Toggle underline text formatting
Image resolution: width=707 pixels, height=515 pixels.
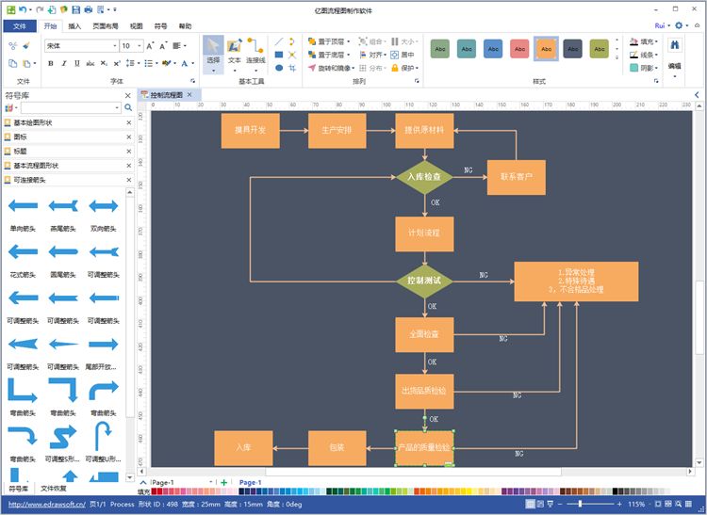tap(77, 63)
